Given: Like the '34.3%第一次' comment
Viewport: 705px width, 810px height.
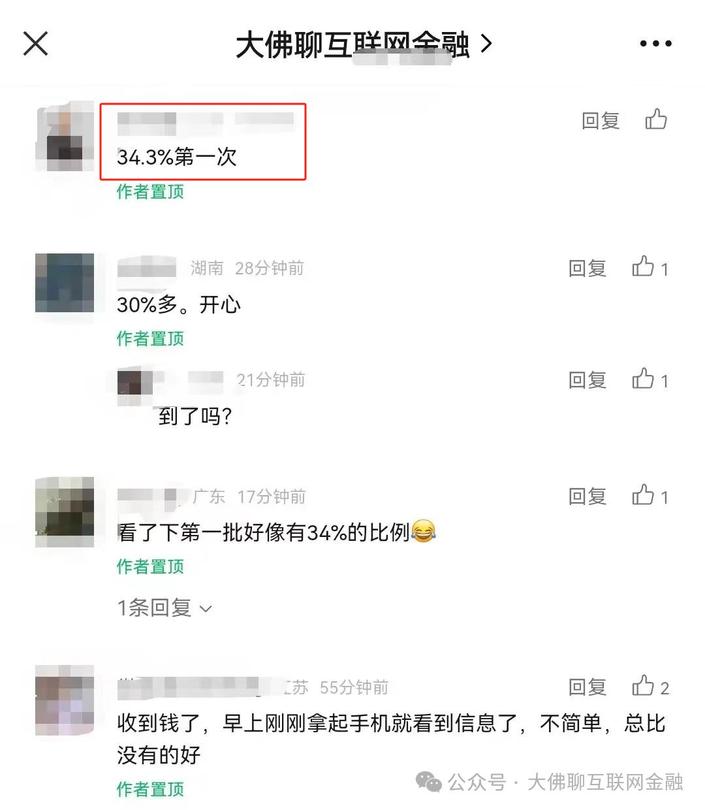Looking at the screenshot, I should click(656, 120).
